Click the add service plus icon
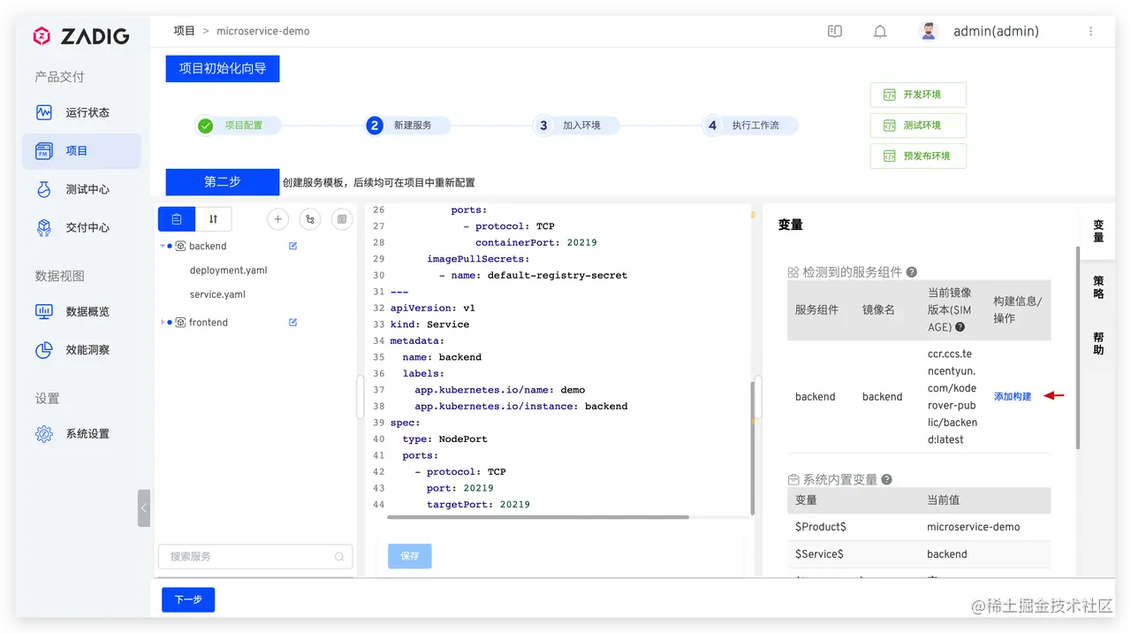This screenshot has width=1131, height=633. [x=277, y=219]
